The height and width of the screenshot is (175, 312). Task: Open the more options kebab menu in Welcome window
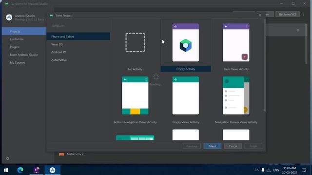304,14
